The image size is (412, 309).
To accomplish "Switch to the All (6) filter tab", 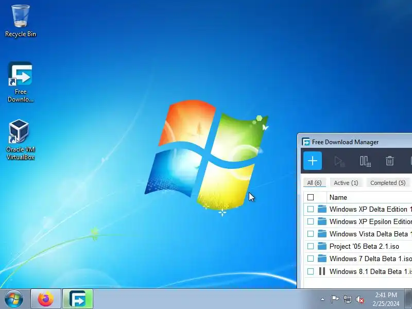I will 315,183.
